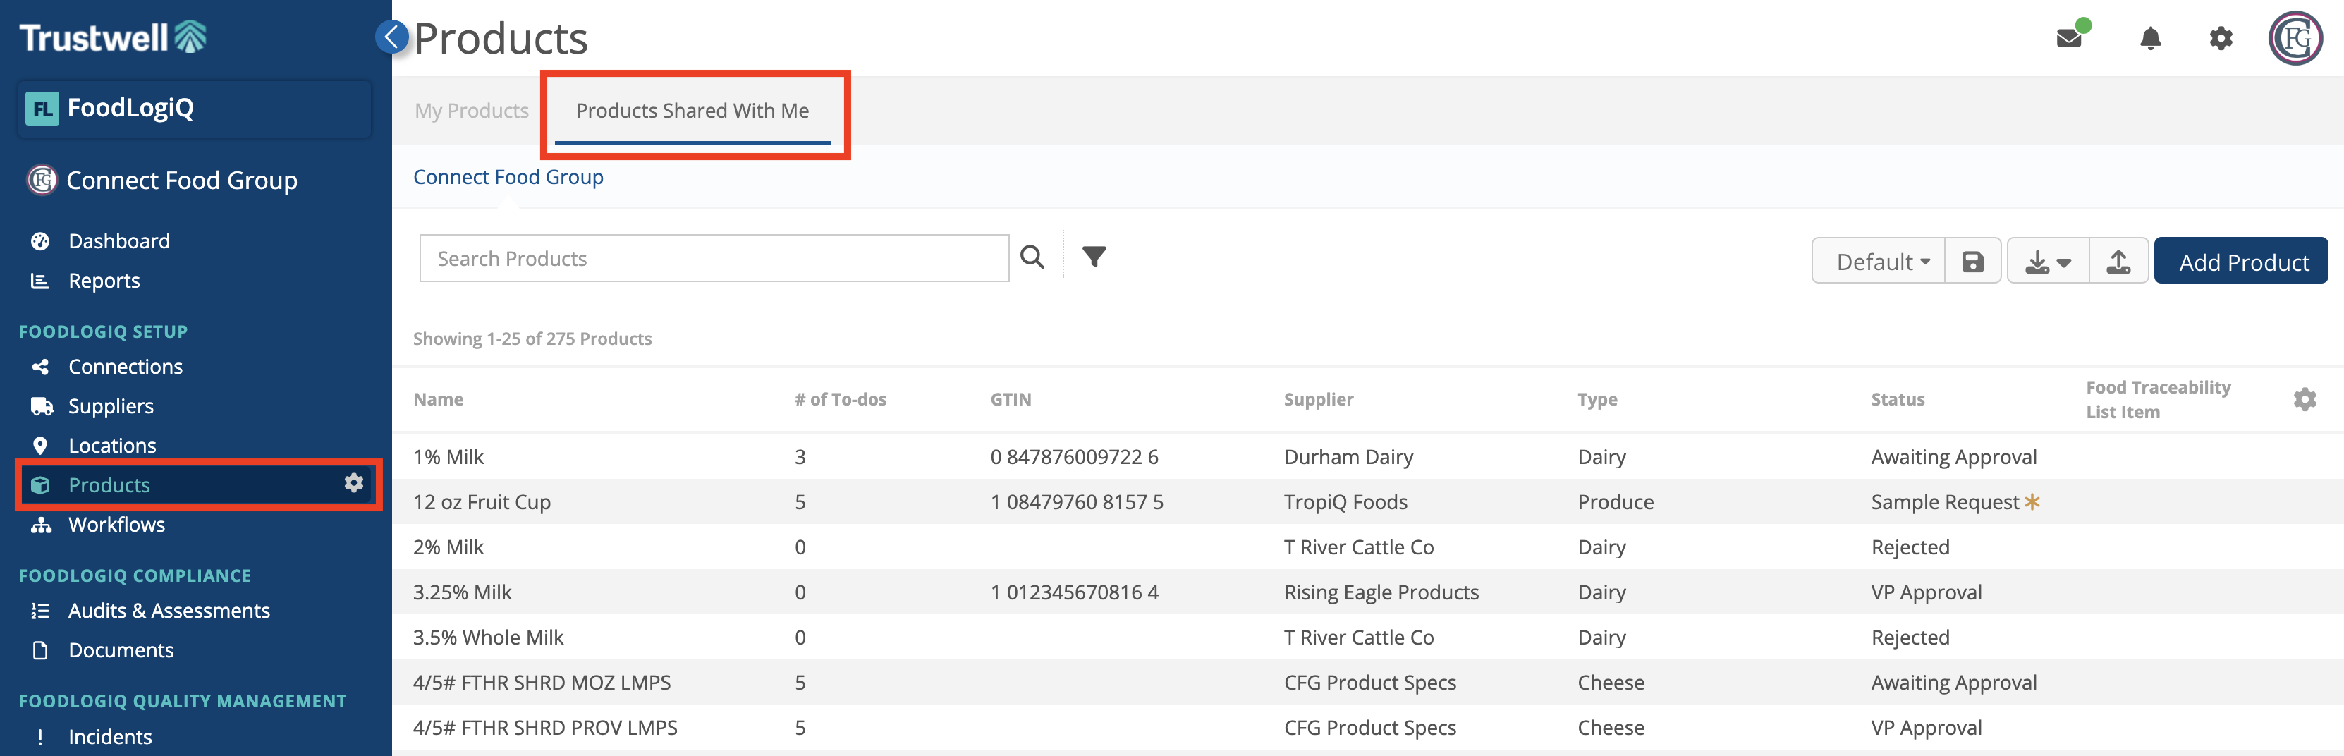The image size is (2344, 756).
Task: Click GTIN 0 847876009722 6 cell
Action: [x=1074, y=457]
